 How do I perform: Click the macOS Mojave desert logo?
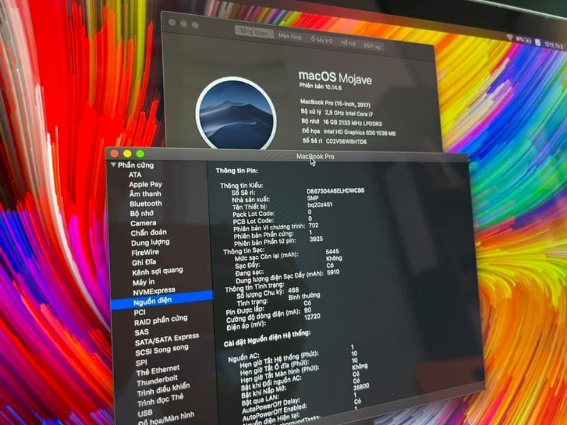237,113
